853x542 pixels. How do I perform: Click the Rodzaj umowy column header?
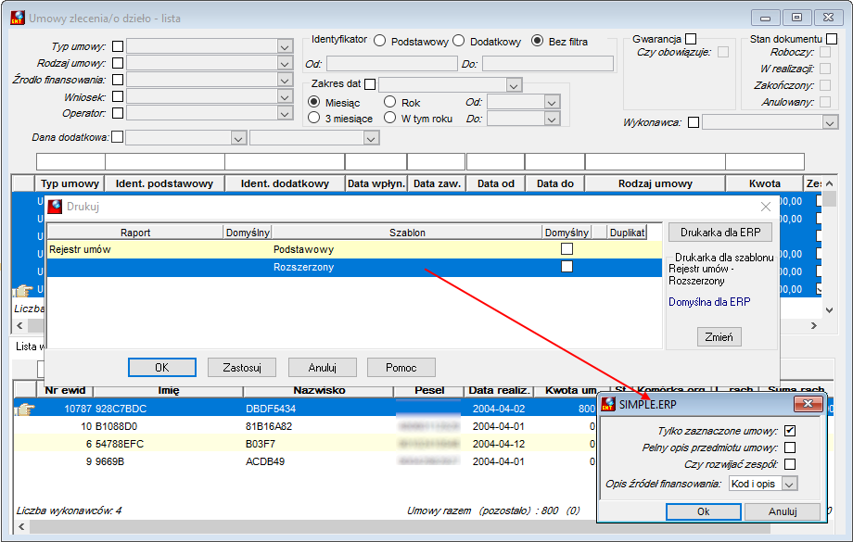tap(655, 183)
